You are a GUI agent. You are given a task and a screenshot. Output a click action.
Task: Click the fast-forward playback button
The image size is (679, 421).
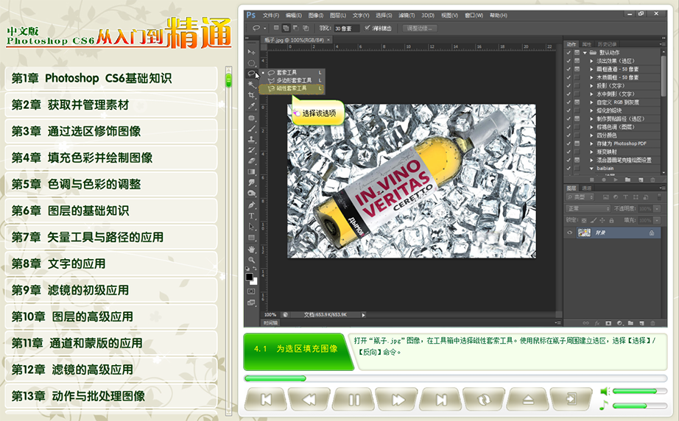click(x=398, y=400)
